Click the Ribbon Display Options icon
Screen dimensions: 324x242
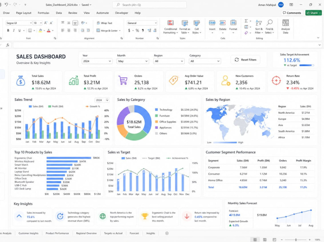point(291,5)
